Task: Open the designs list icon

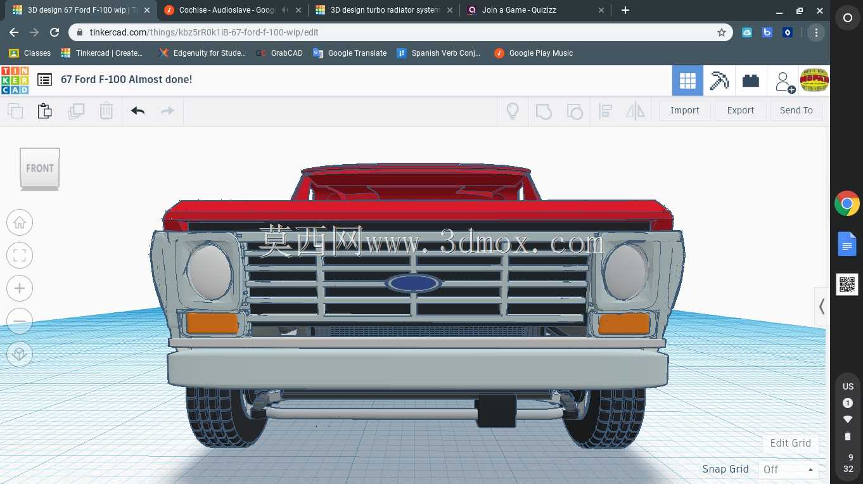Action: [44, 80]
